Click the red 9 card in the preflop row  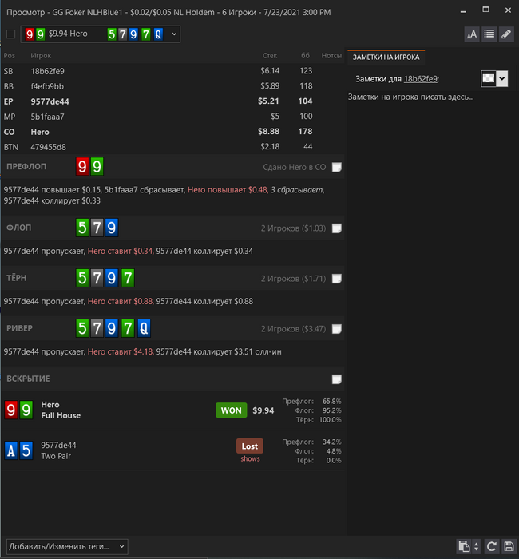82,166
